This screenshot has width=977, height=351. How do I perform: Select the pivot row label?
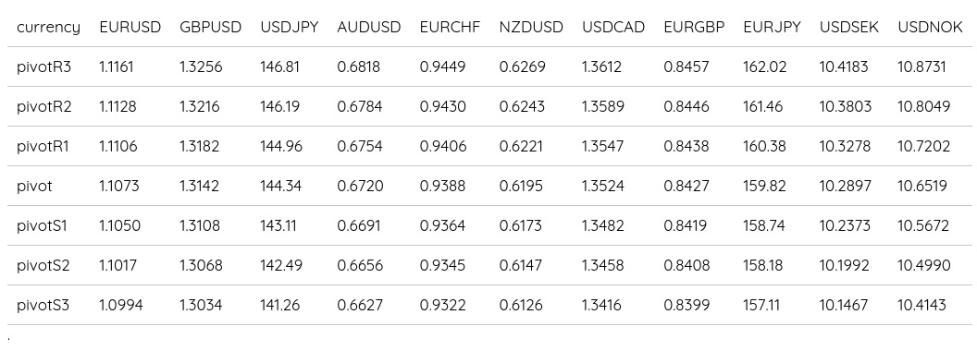[x=34, y=186]
